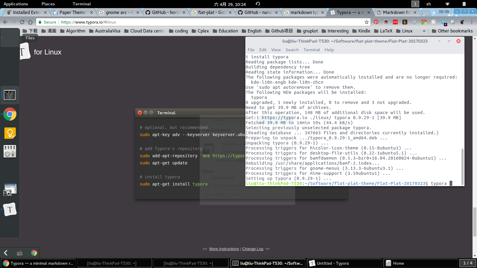Launch Typora from the left dock
The width and height of the screenshot is (477, 268).
(10, 209)
